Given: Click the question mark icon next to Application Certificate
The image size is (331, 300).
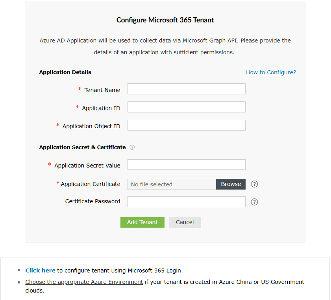Looking at the screenshot, I should [254, 184].
